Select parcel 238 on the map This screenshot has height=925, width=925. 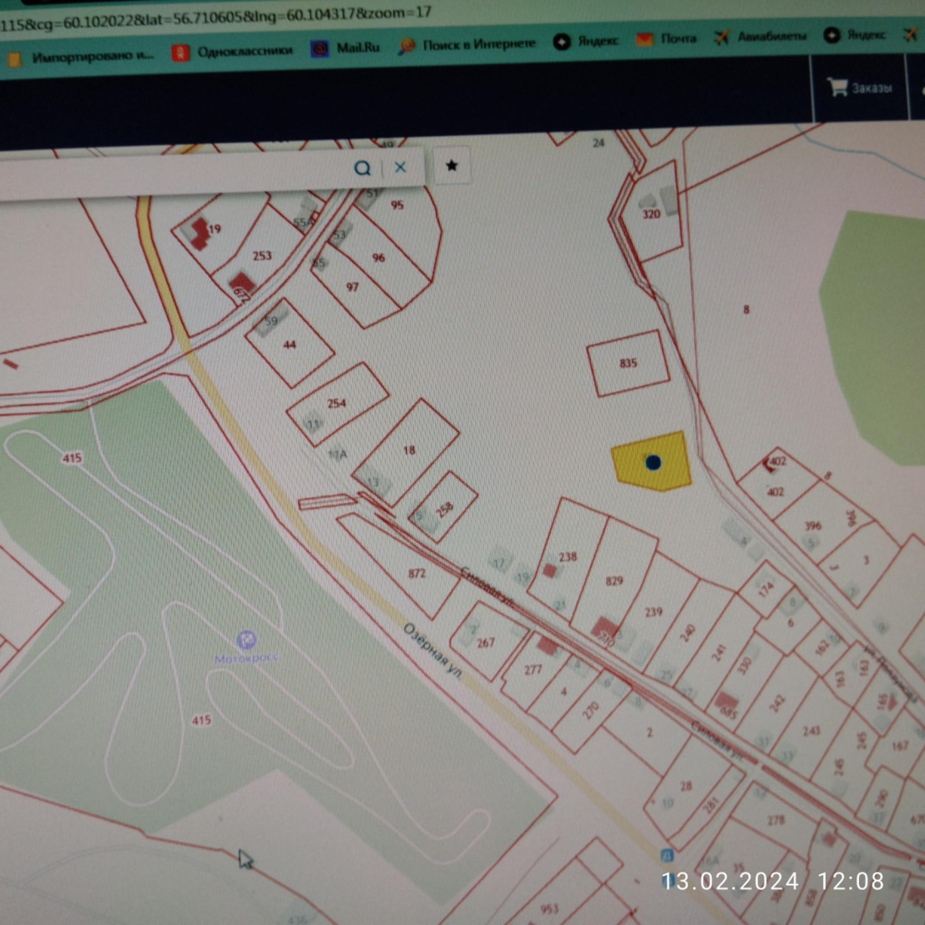568,557
